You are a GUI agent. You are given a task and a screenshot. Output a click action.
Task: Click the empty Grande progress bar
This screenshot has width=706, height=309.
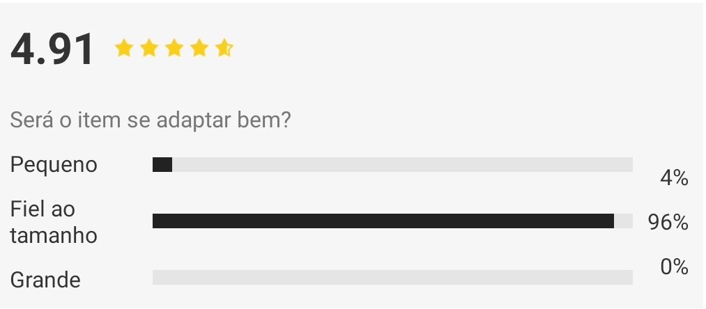[x=392, y=277]
